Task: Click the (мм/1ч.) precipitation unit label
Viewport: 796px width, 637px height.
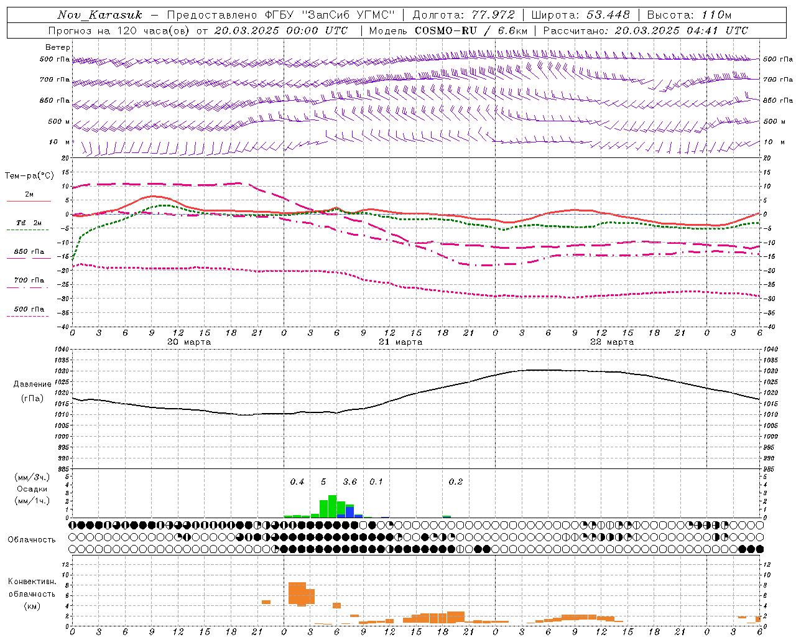Action: click(32, 501)
